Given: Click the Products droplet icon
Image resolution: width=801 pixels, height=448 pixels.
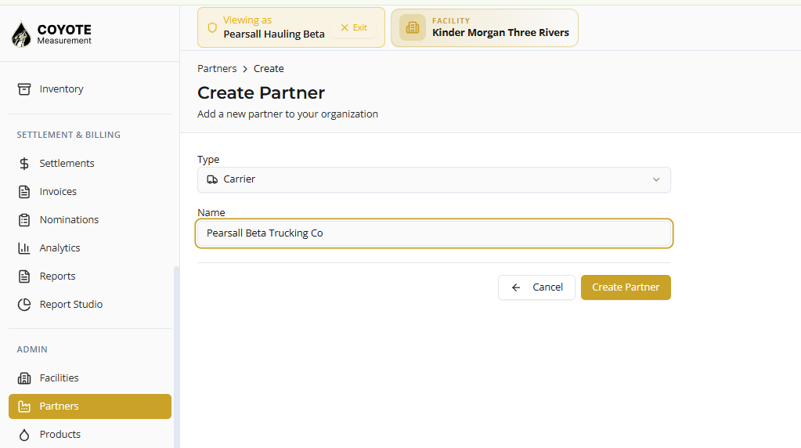Looking at the screenshot, I should (x=24, y=434).
